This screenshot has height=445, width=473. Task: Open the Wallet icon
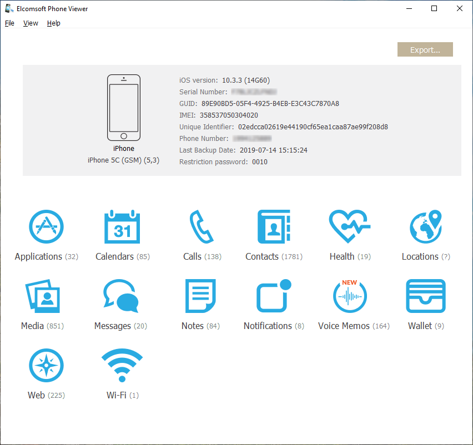pos(426,296)
